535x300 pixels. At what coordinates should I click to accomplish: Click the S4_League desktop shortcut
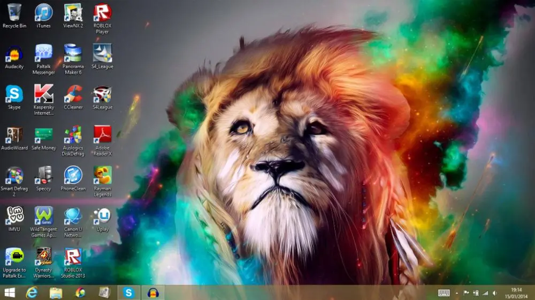(102, 57)
